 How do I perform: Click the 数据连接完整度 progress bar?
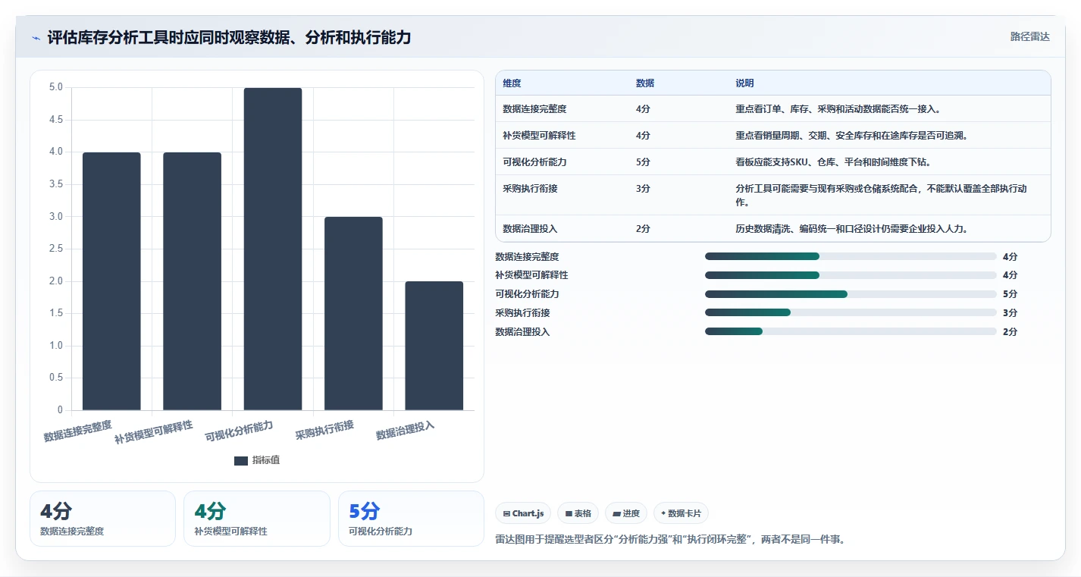pos(851,256)
